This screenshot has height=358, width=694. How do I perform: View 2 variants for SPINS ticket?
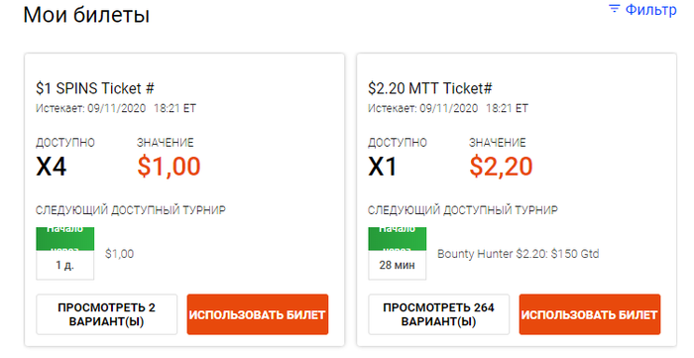pyautogui.click(x=107, y=314)
